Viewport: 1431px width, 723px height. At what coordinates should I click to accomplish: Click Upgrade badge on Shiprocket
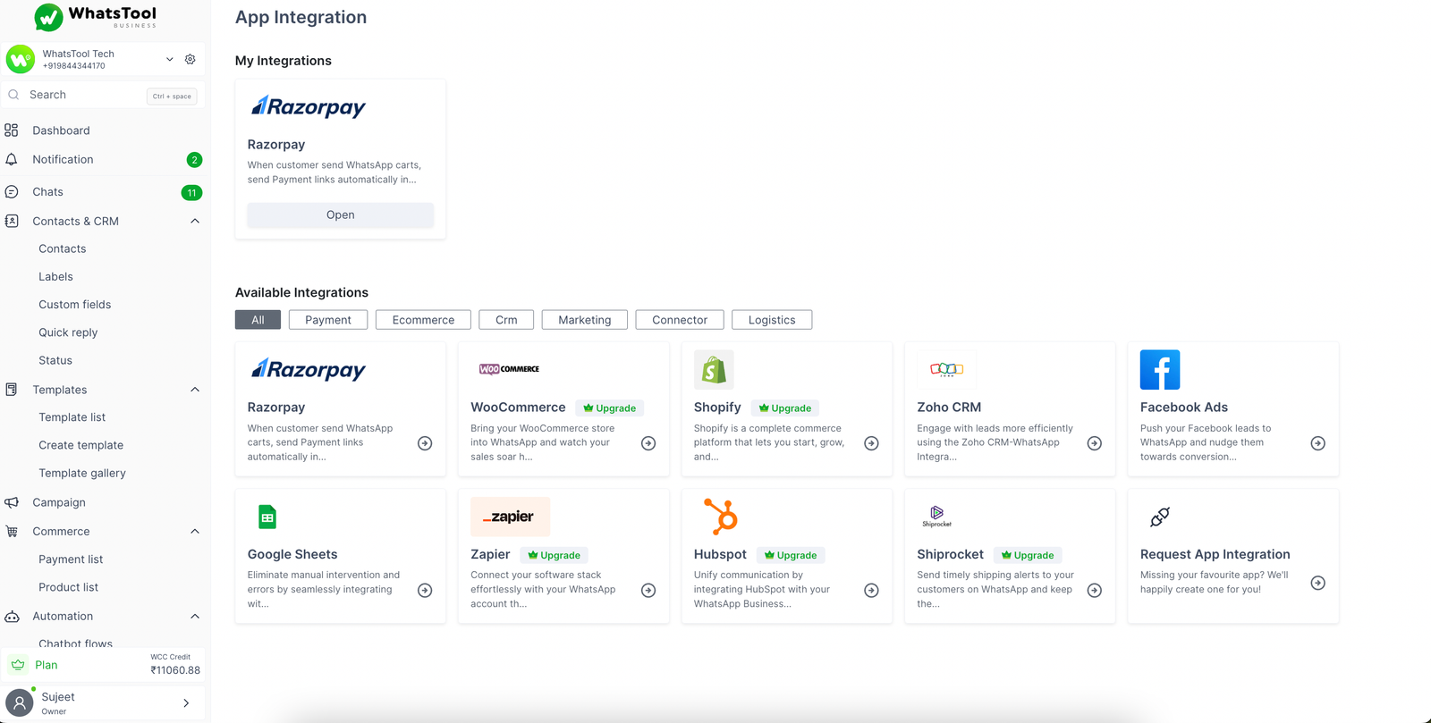pos(1027,555)
